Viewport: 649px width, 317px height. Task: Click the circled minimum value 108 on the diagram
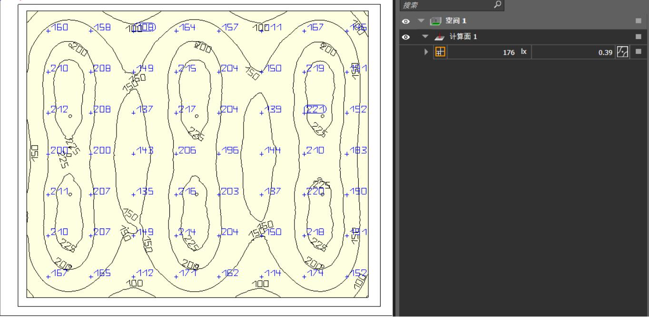pos(145,28)
